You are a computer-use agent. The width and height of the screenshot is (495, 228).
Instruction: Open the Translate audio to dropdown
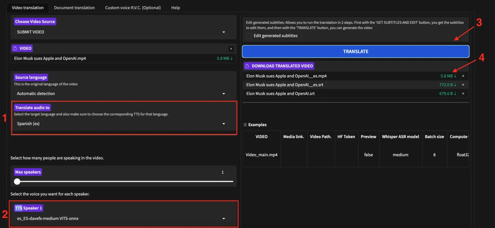(x=224, y=124)
